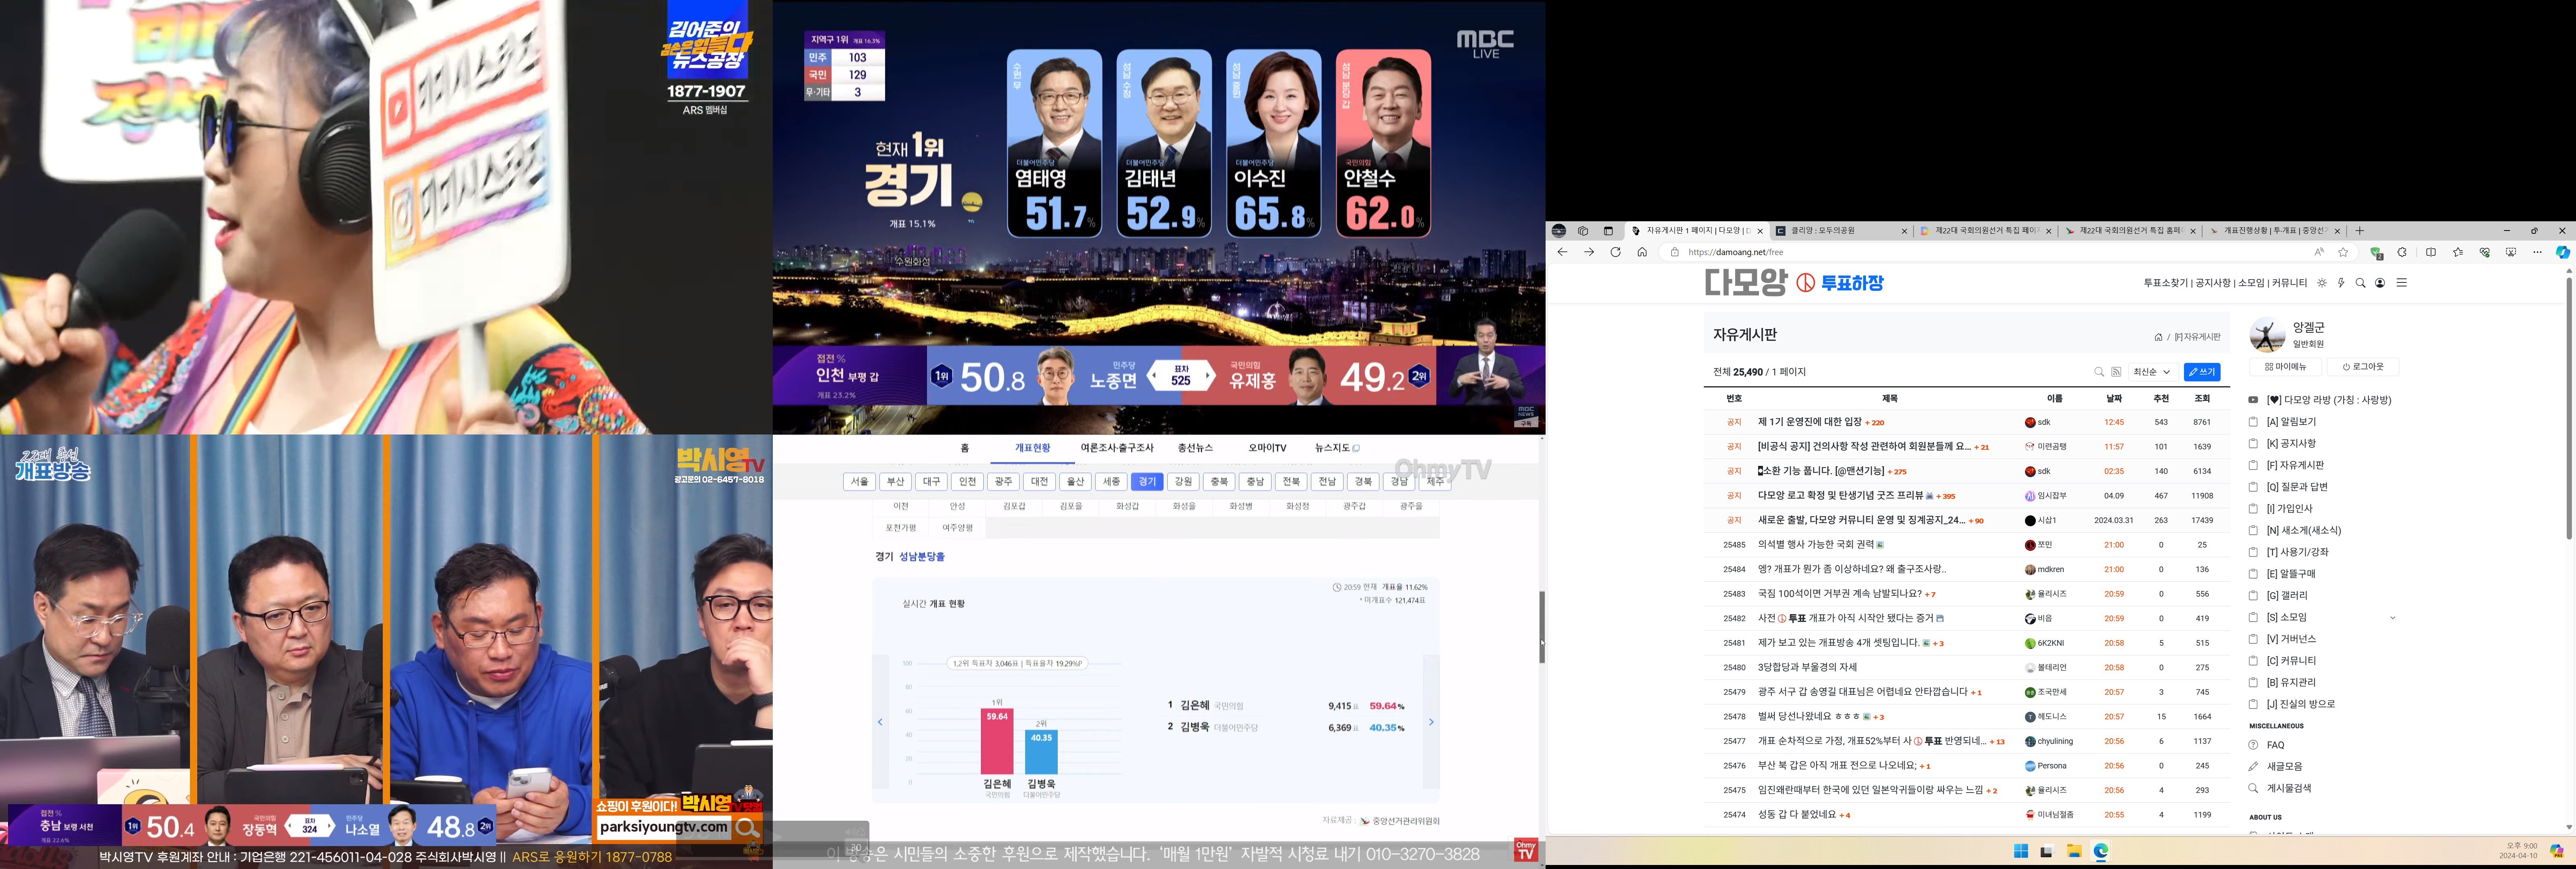
Task: Open the user account icon in header
Action: [x=2380, y=283]
